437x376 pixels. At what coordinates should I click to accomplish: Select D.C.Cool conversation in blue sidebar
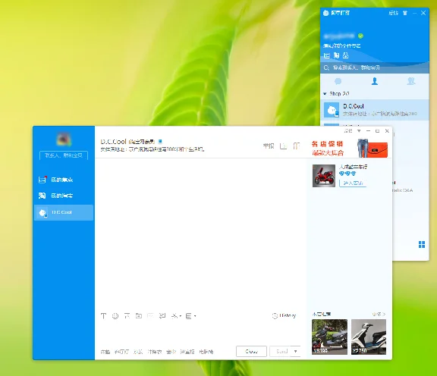pyautogui.click(x=64, y=212)
